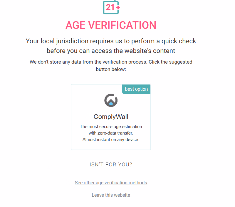This screenshot has height=207, width=235.
Task: Click the 'We don't store any data' notice
Action: [111, 62]
